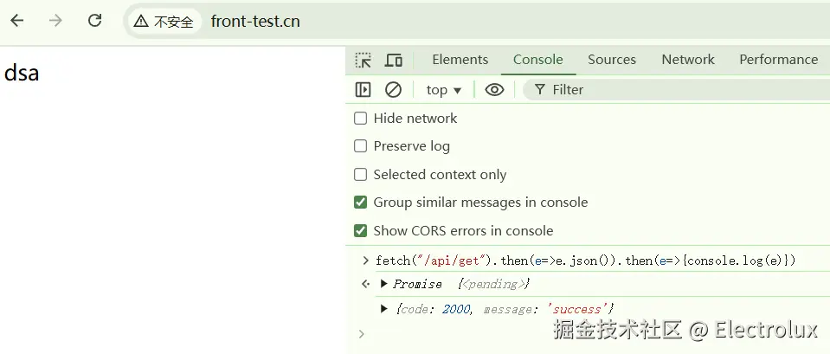The height and width of the screenshot is (354, 830).
Task: Click the not-secure warning icon
Action: pyautogui.click(x=141, y=22)
